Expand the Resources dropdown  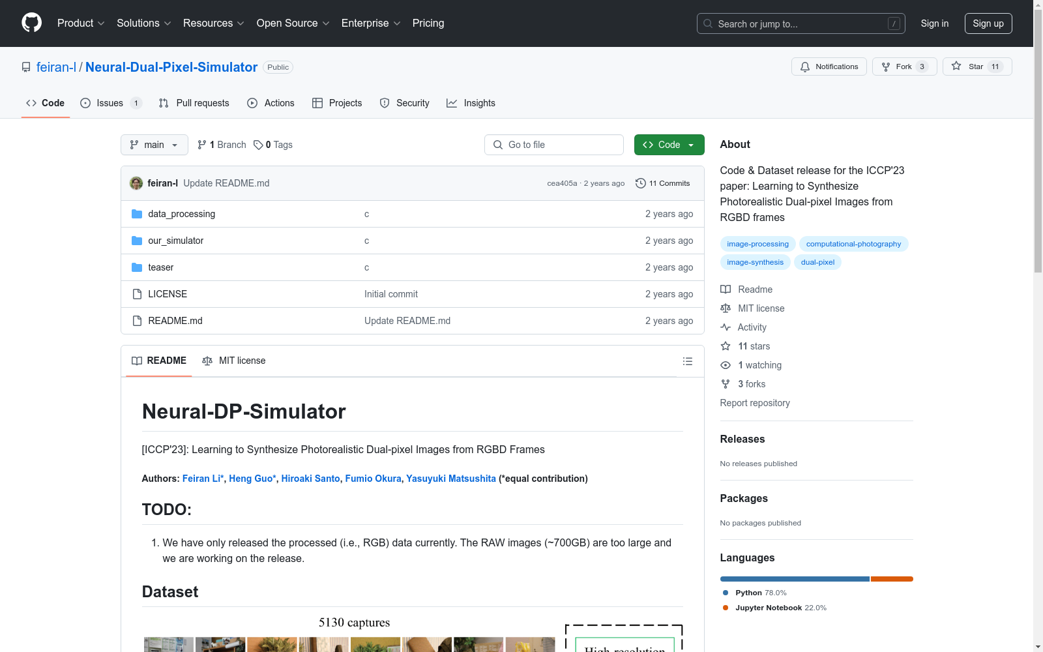[214, 23]
